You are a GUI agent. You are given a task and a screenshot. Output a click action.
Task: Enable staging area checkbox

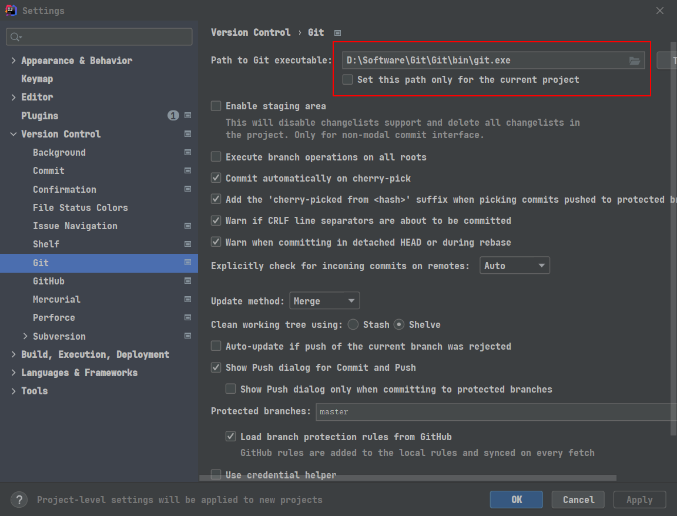tap(216, 106)
